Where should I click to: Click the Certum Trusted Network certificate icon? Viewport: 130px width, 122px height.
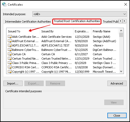[x=10, y=59]
